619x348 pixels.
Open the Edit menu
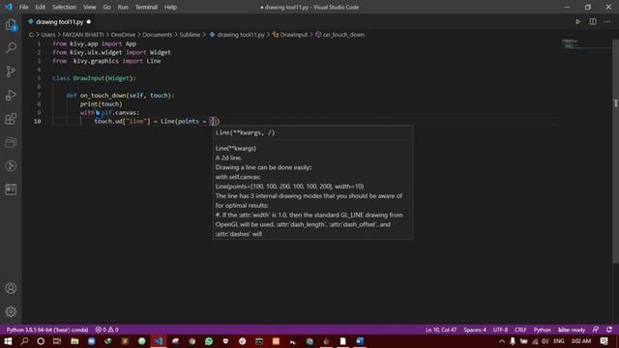40,7
